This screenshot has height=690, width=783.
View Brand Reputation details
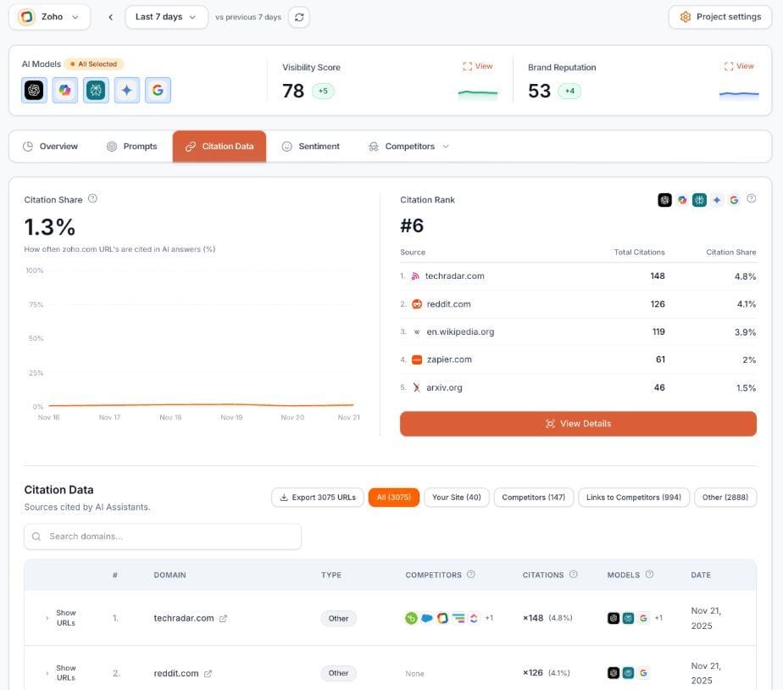click(739, 66)
